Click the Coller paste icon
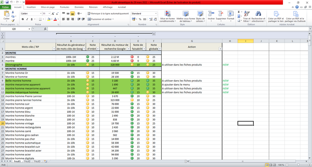 (x=6, y=14)
